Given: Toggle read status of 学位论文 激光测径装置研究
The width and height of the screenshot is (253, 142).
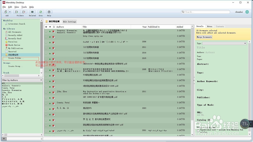Looking at the screenshot, I should pos(50,120).
